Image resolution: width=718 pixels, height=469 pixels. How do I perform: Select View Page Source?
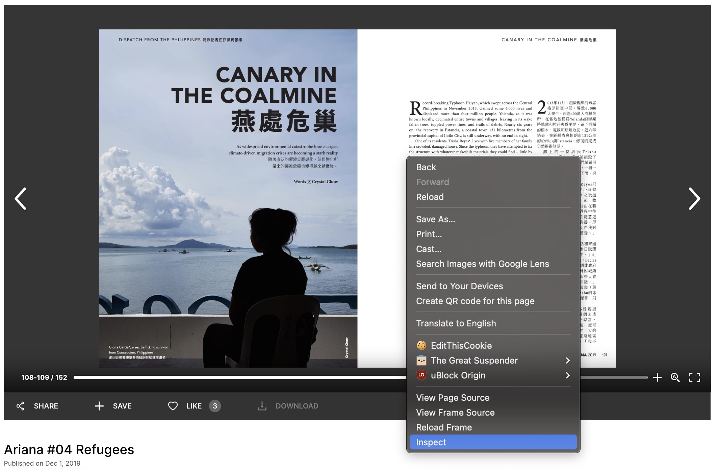(x=453, y=397)
